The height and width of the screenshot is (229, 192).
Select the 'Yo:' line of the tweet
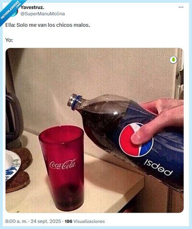[9, 40]
